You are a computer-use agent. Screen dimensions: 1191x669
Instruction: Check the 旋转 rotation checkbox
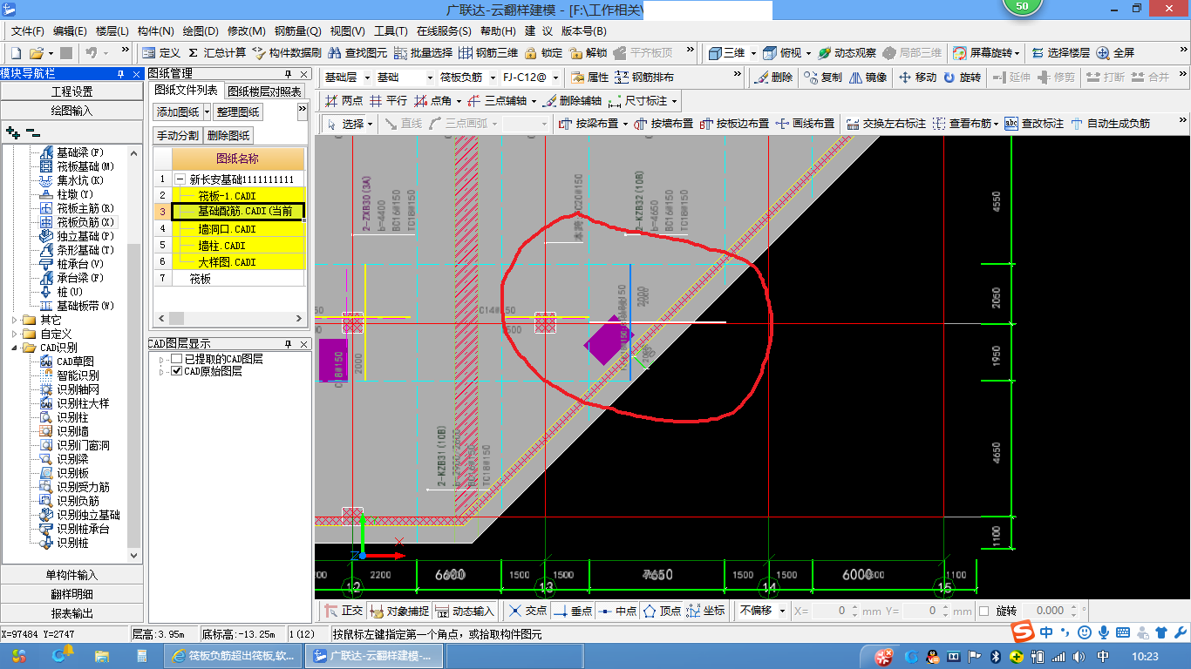pos(984,611)
